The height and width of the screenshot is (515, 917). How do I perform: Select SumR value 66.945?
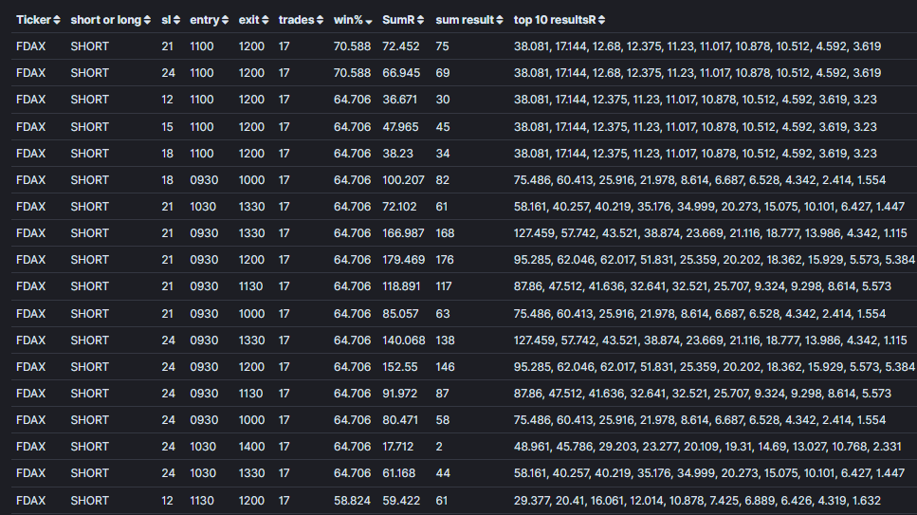click(x=400, y=73)
